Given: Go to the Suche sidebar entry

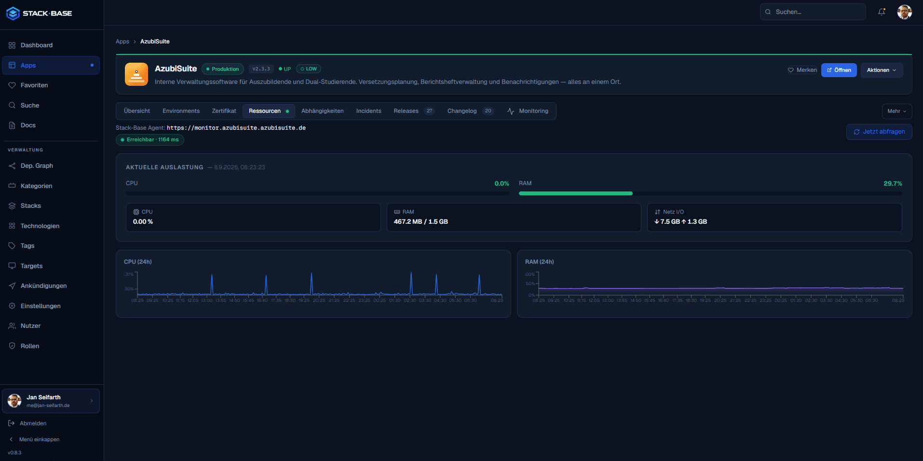Looking at the screenshot, I should pos(51,106).
